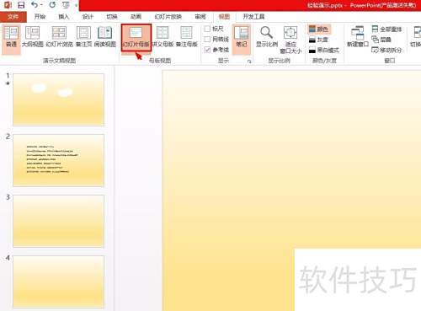
Task: Switch to the 切换 (Transitions) tab
Action: click(112, 17)
